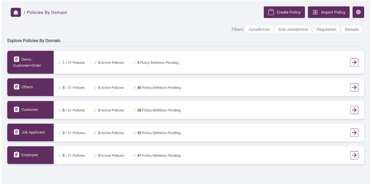The width and height of the screenshot is (372, 184).
Task: Click clipboard icon on Others tile
Action: tap(16, 87)
